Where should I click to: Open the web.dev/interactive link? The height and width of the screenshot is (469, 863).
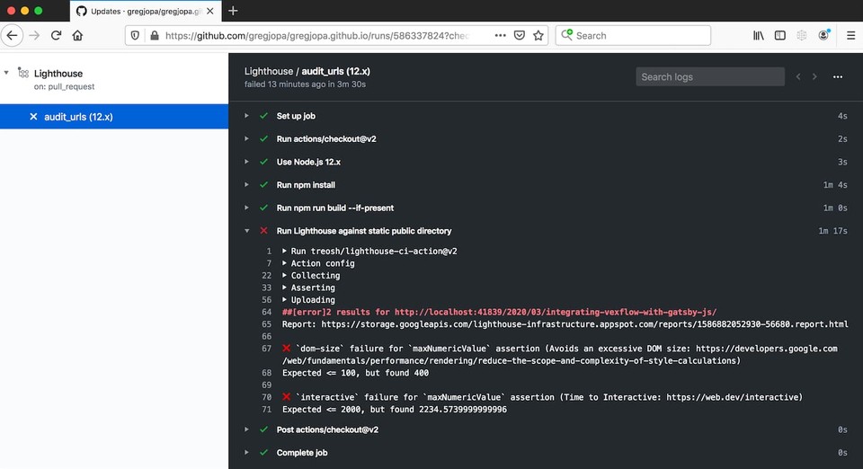tap(732, 397)
